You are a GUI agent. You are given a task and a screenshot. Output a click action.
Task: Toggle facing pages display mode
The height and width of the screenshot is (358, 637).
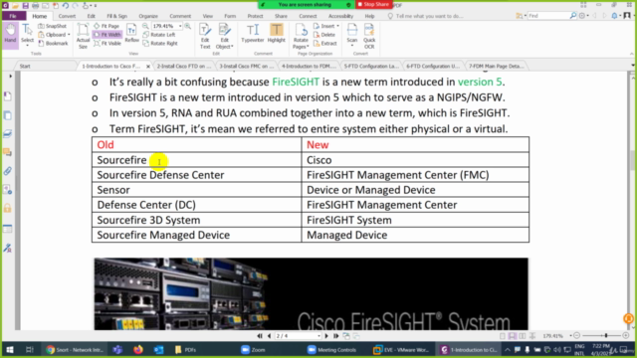tap(523, 336)
